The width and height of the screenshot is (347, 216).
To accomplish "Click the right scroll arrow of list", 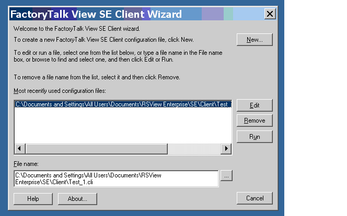I will 226,149.
